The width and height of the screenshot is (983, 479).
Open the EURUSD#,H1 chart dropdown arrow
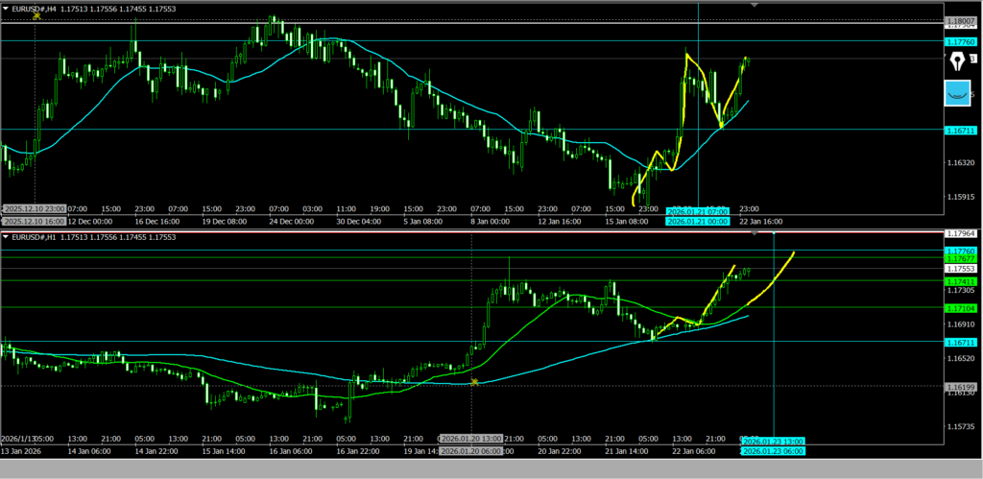[x=7, y=236]
